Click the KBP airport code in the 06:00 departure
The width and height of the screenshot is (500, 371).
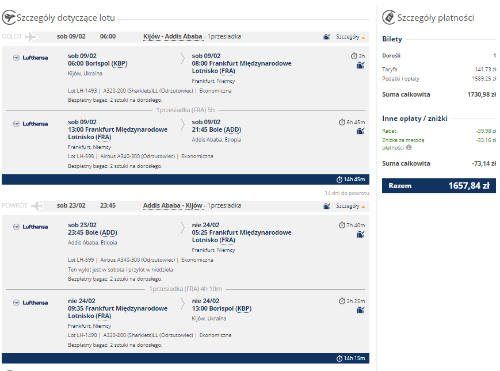(120, 63)
